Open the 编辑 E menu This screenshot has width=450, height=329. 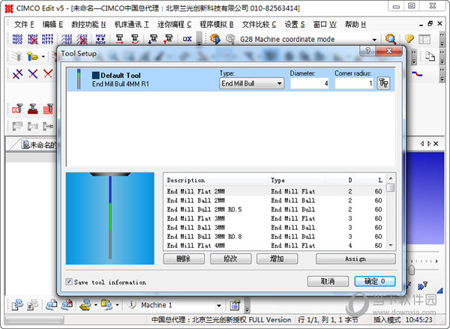click(x=52, y=25)
